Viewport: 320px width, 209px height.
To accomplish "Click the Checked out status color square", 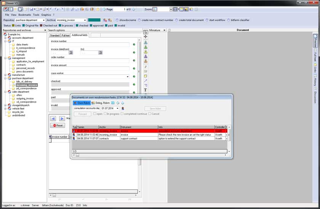I will [41, 25].
